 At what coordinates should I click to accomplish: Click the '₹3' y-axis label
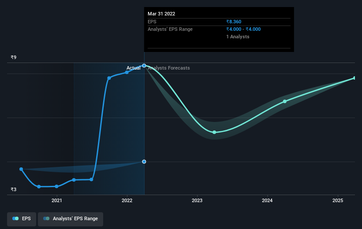pyautogui.click(x=14, y=189)
